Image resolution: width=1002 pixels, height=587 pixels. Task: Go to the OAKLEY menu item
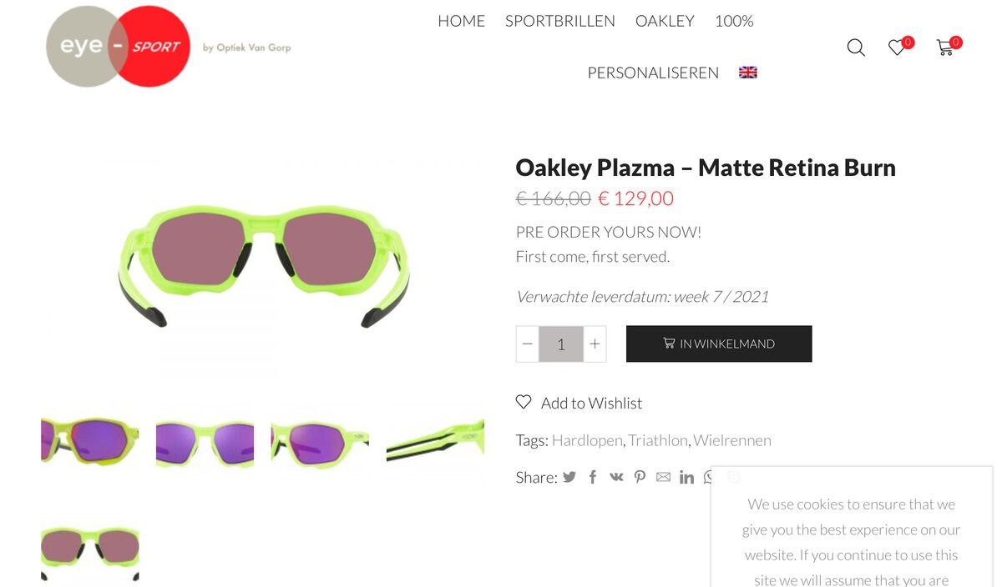tap(665, 21)
